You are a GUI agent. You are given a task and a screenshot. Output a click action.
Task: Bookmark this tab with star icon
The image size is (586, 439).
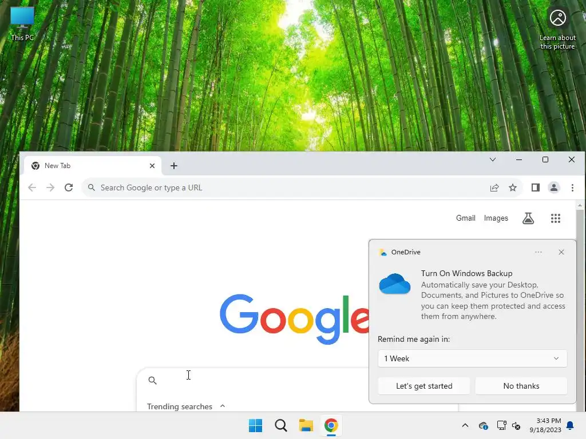pos(513,187)
